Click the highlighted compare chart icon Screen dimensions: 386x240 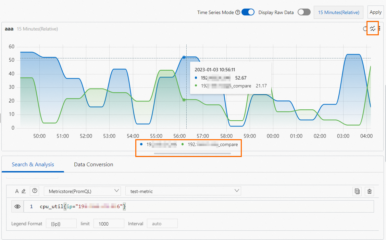(x=373, y=29)
